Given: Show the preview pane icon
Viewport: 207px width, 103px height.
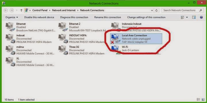Looking at the screenshot, I should (x=194, y=17).
